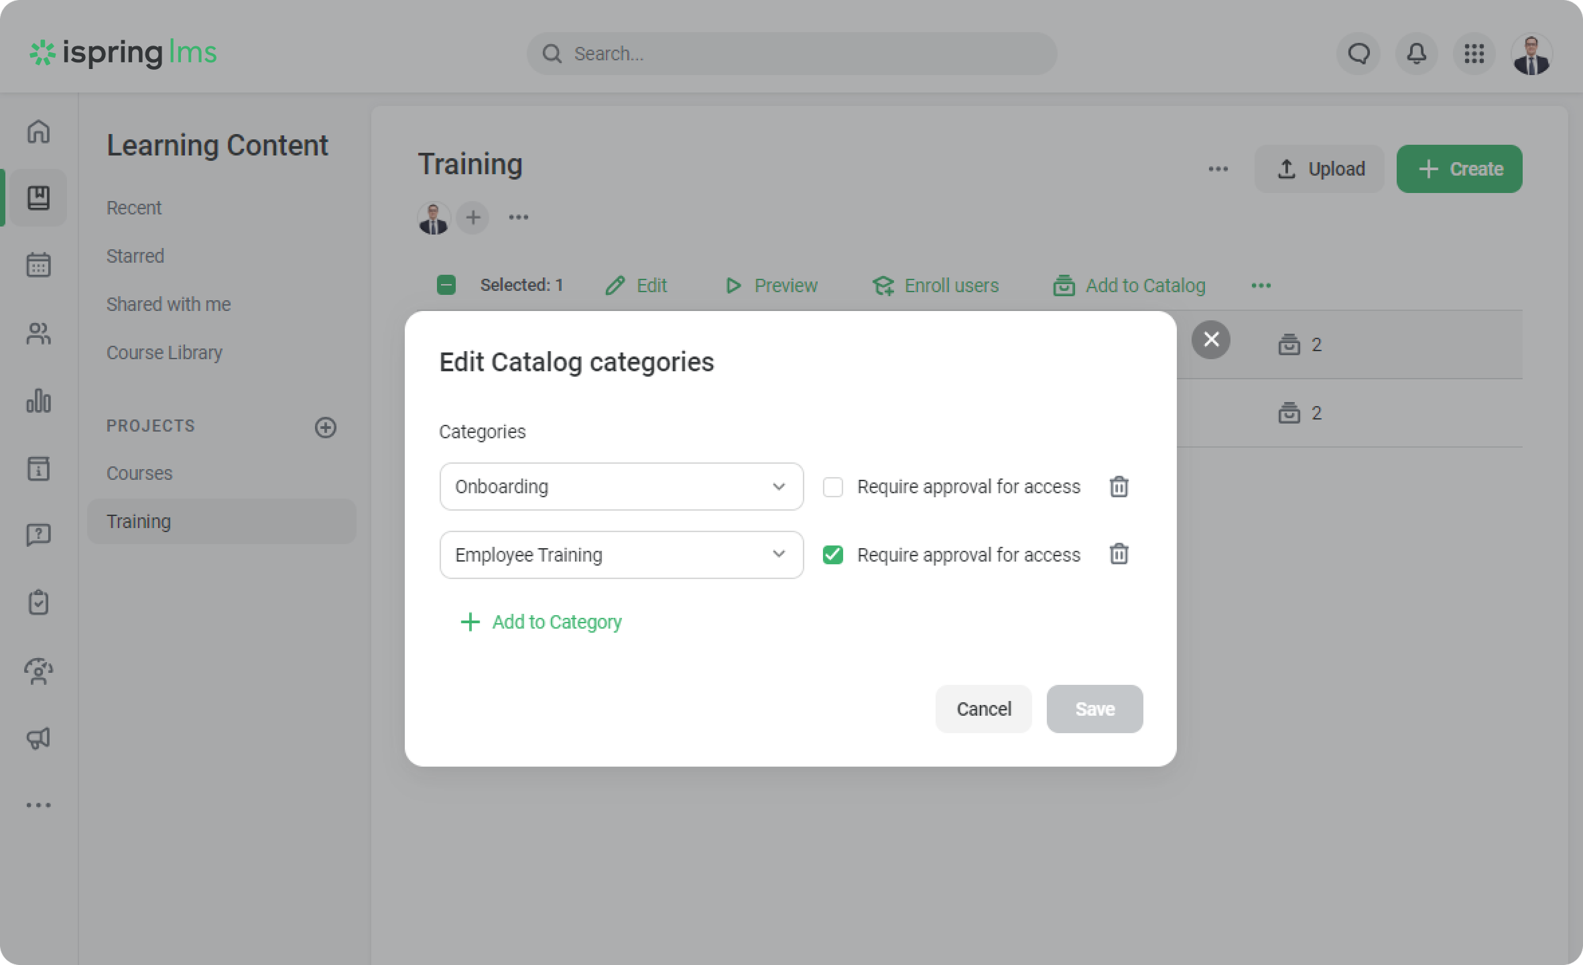Toggle the selected items checkbox

pos(446,285)
